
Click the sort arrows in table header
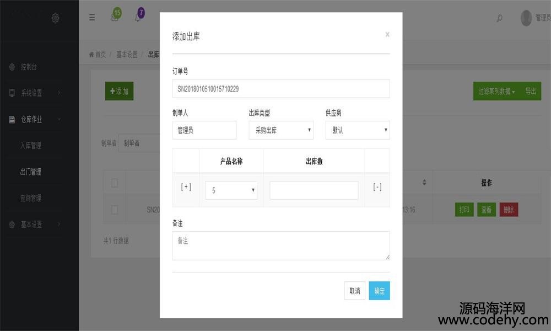(x=424, y=182)
